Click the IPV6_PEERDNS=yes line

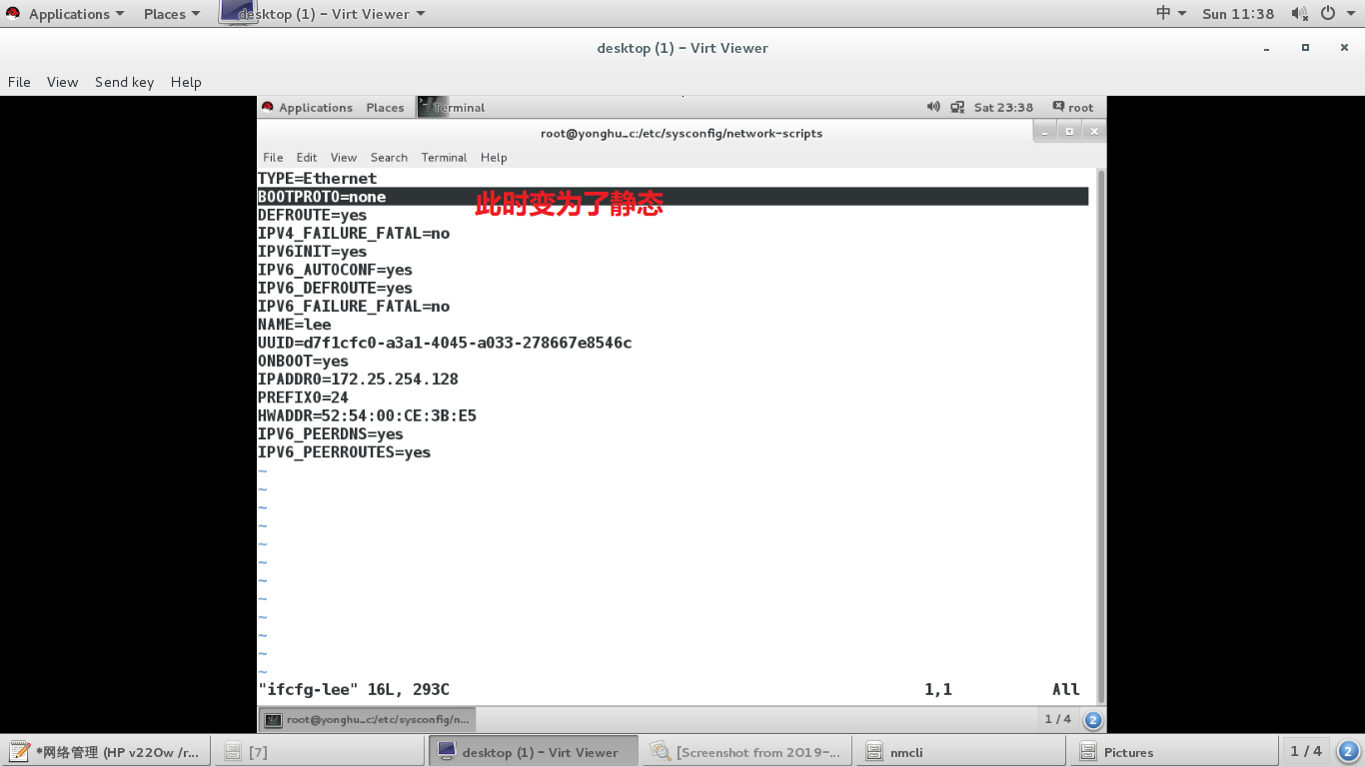(330, 433)
